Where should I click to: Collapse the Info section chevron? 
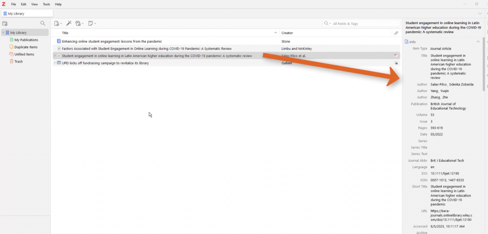478,42
